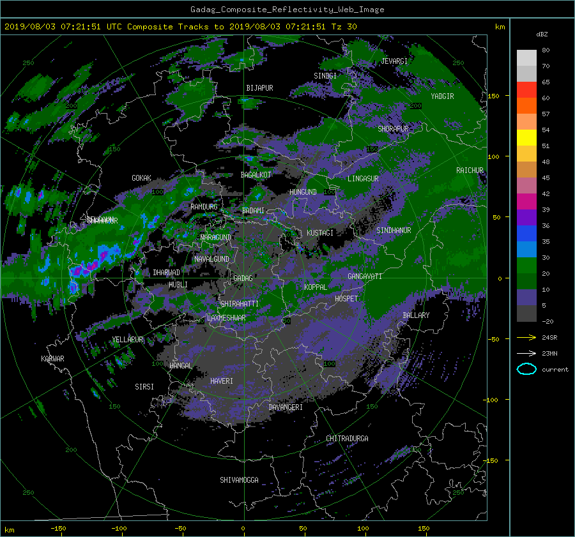This screenshot has width=575, height=537.
Task: Click the dark green 20 dBZ swatch
Action: (x=526, y=282)
